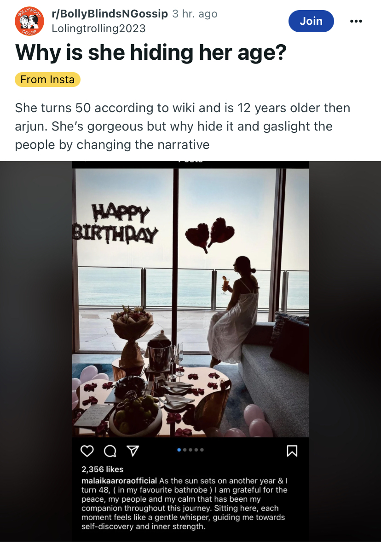Click the '3 hr. ago' timestamp
The width and height of the screenshot is (381, 544).
(x=195, y=14)
